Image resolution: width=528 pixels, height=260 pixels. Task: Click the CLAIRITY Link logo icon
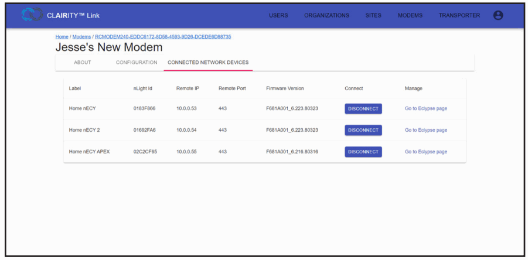(32, 15)
